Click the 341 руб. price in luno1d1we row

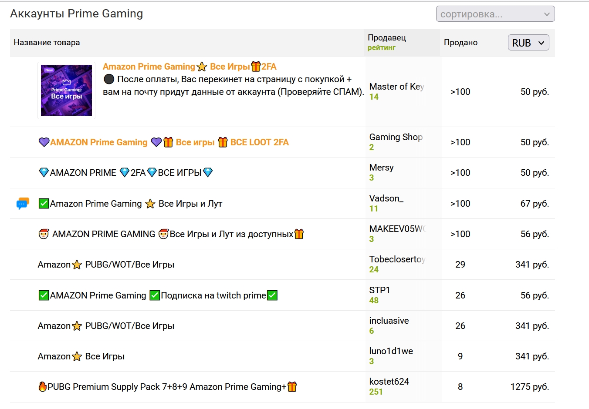point(532,356)
